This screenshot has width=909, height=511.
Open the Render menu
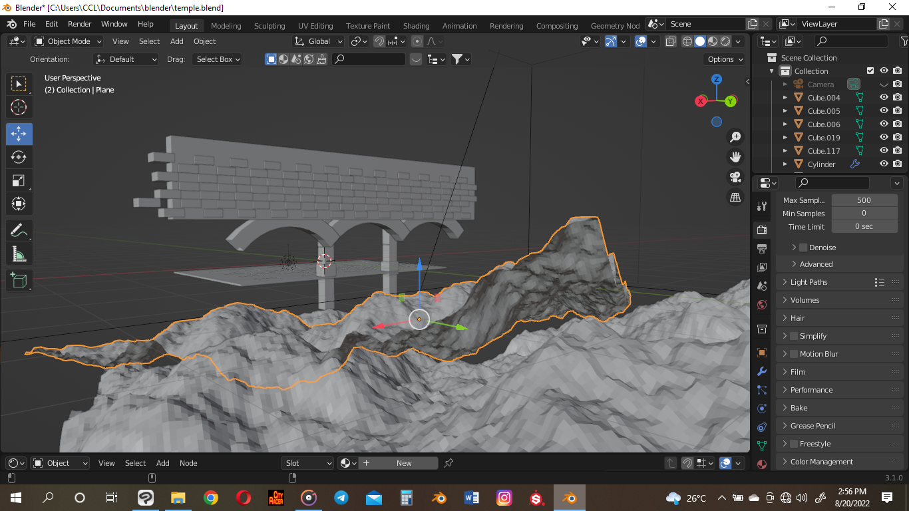pyautogui.click(x=79, y=23)
